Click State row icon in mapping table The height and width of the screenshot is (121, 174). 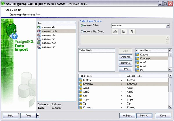80,100
